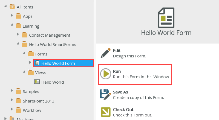219x120 pixels.
Task: Select the Forms label
Action: tap(41, 54)
